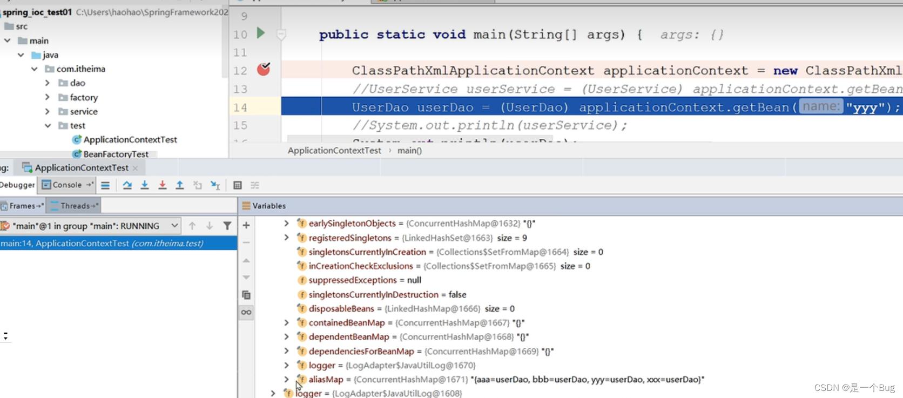
Task: Click the Step Over debugger icon
Action: point(127,185)
